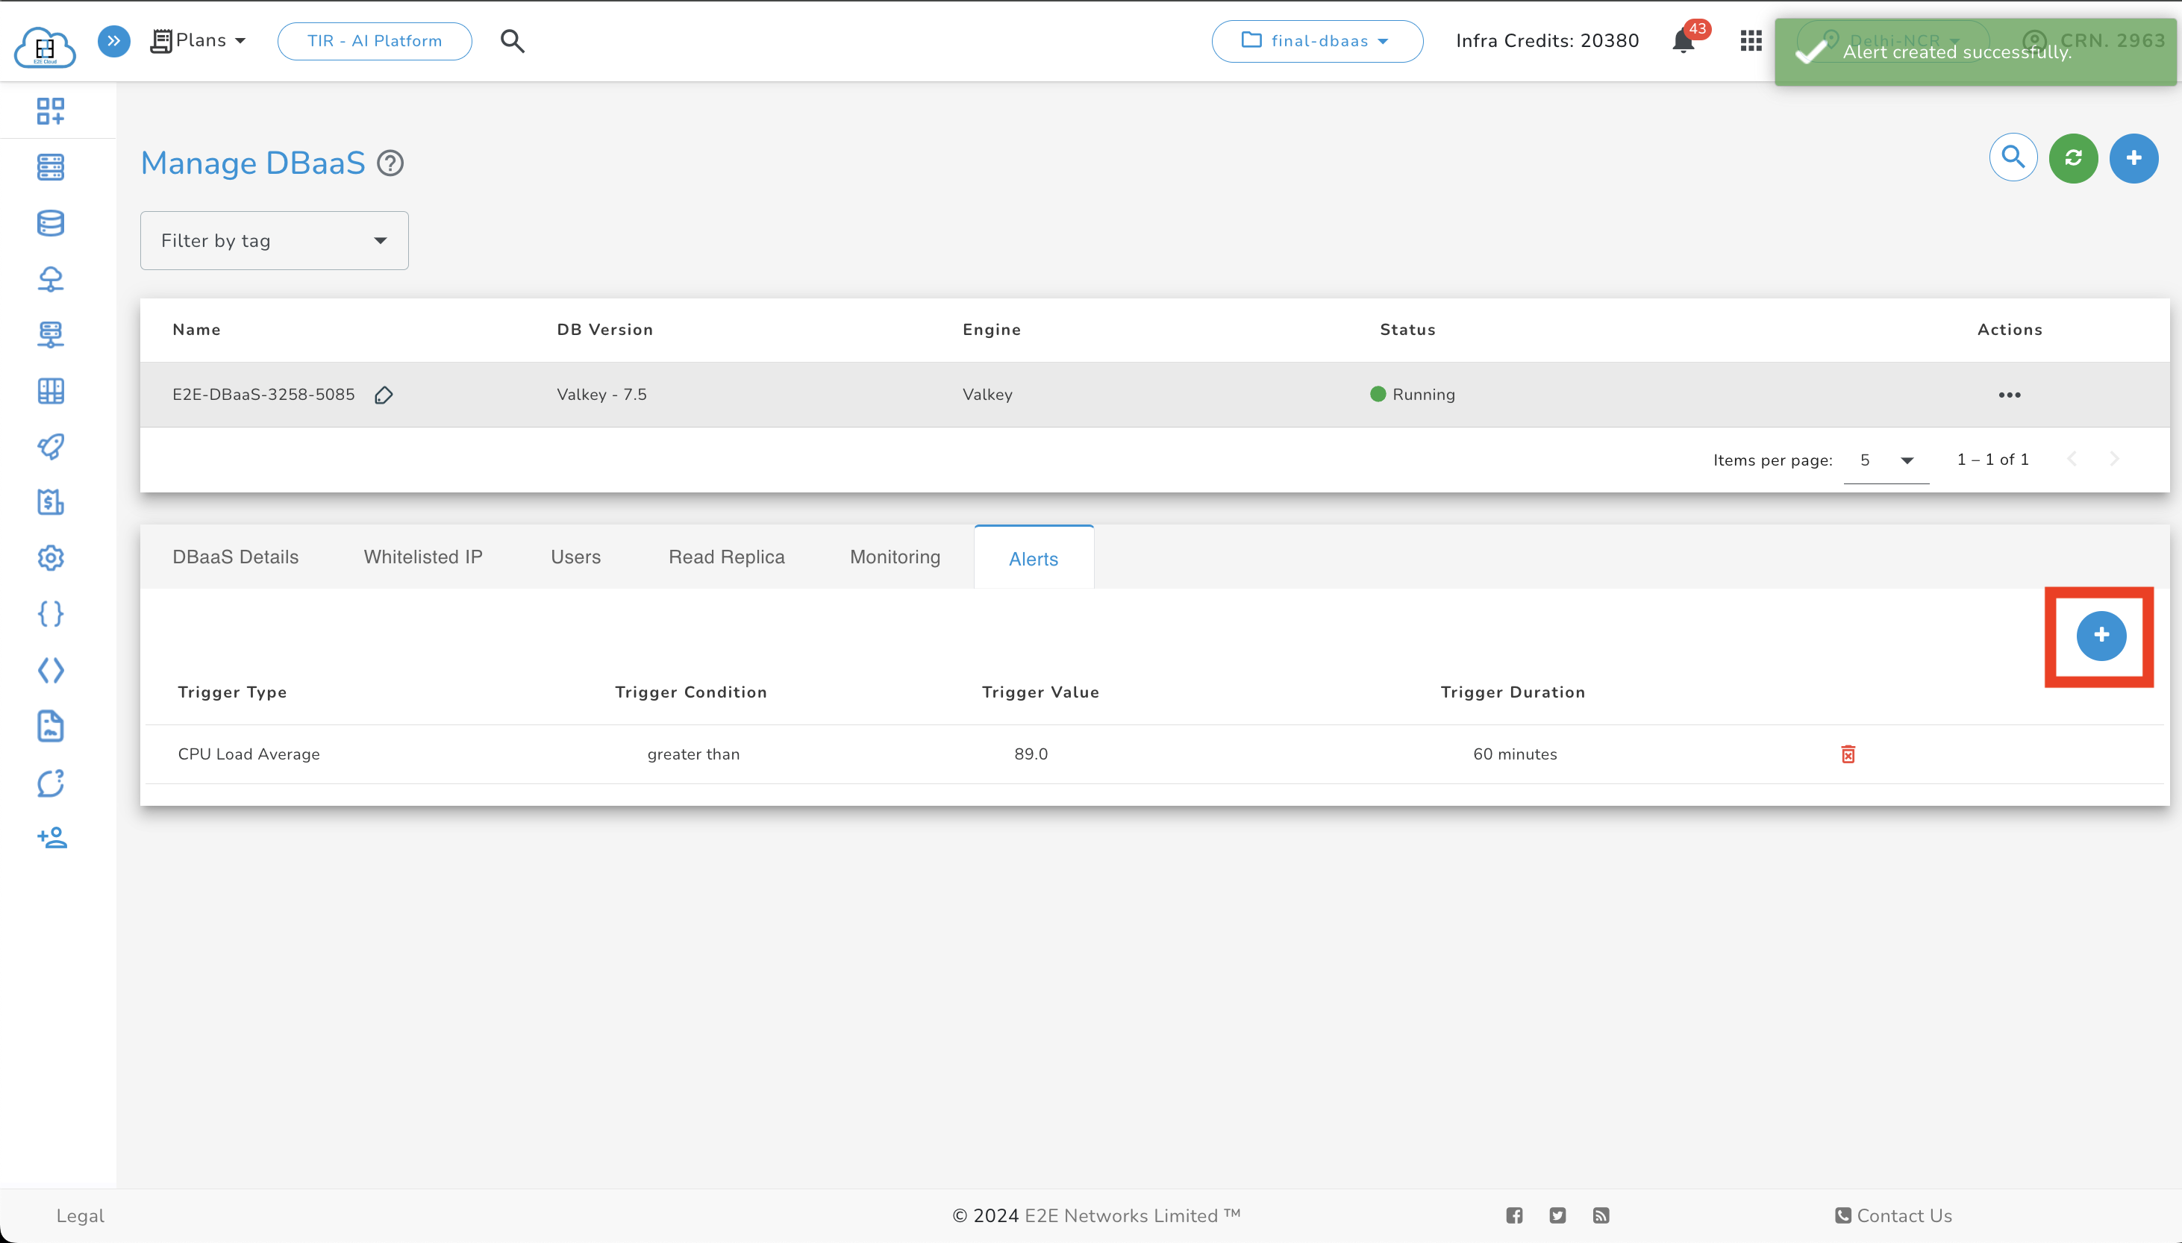Click the CPU Load Average trigger type
Image resolution: width=2182 pixels, height=1243 pixels.
pos(248,754)
